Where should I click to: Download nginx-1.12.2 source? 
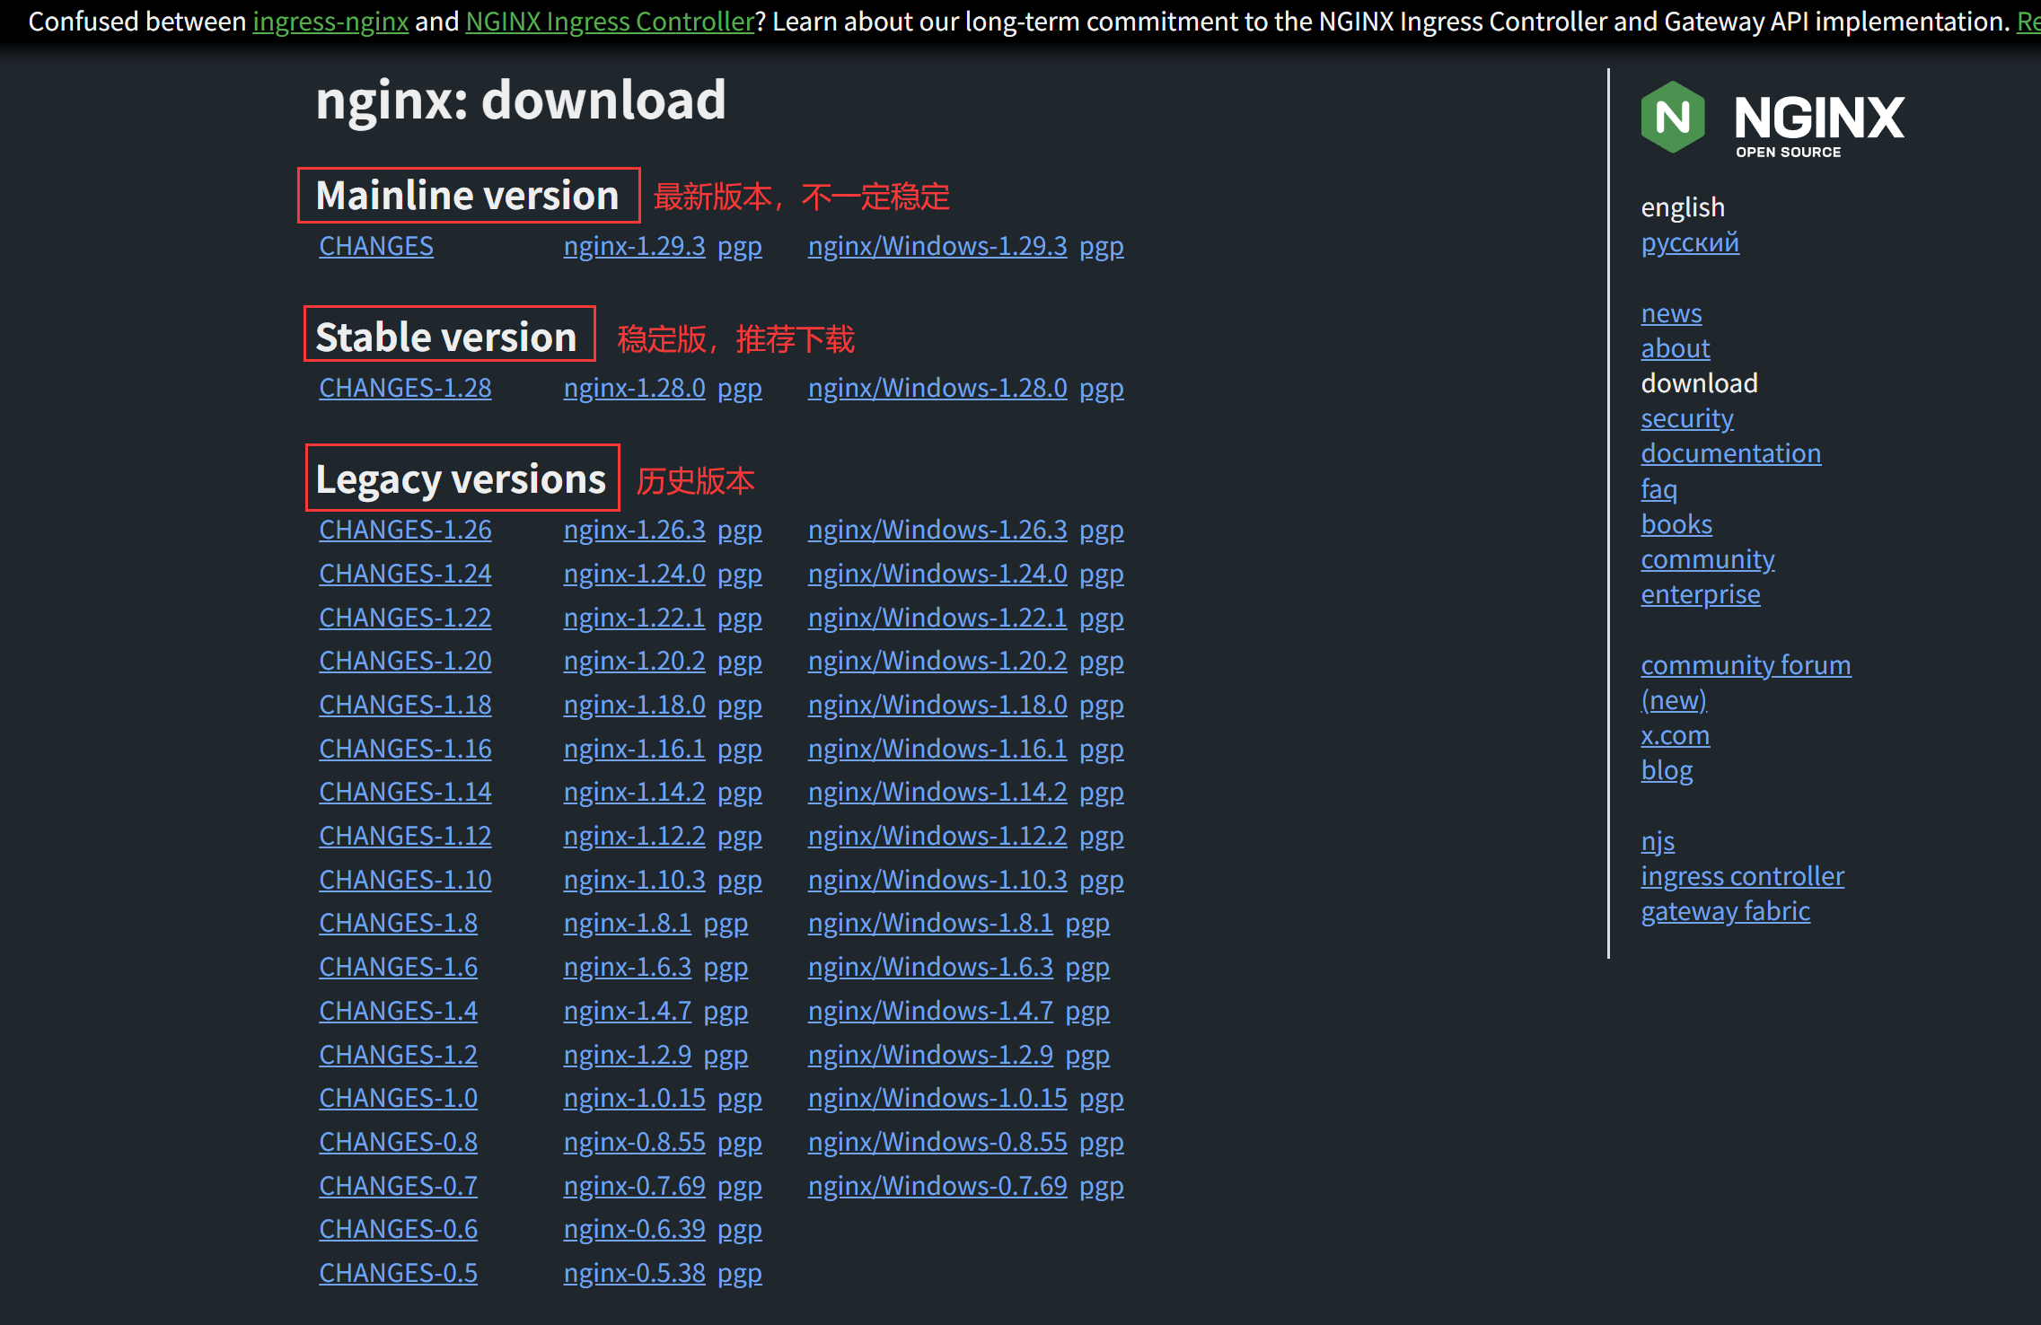[634, 836]
